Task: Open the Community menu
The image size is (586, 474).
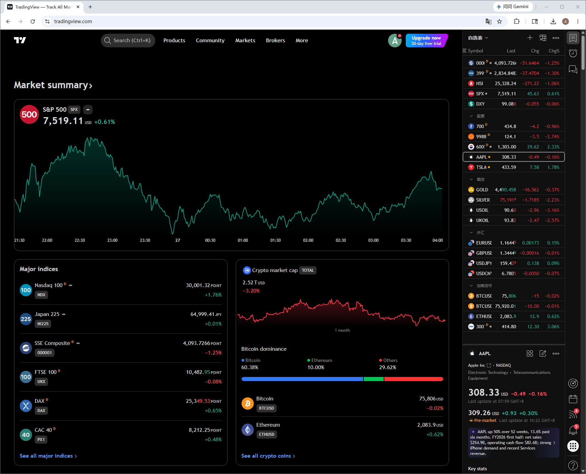Action: tap(210, 41)
